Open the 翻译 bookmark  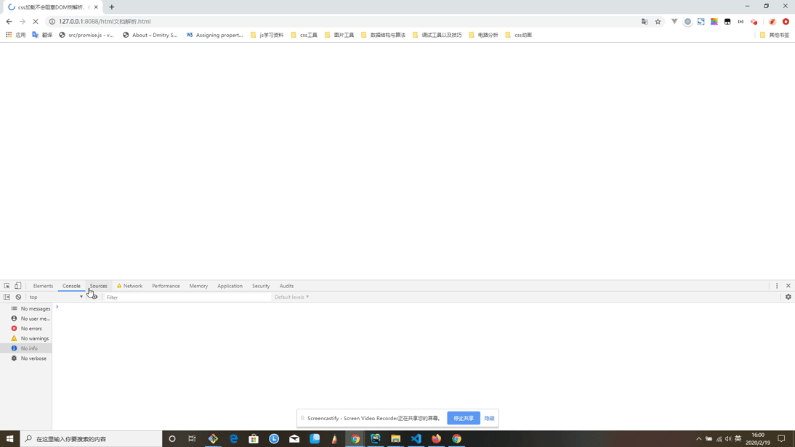[42, 35]
